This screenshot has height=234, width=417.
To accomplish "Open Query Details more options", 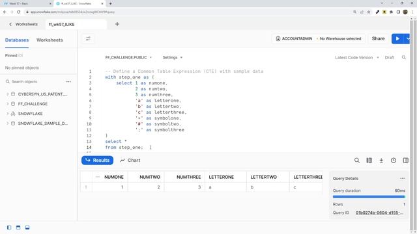I will click(403, 178).
